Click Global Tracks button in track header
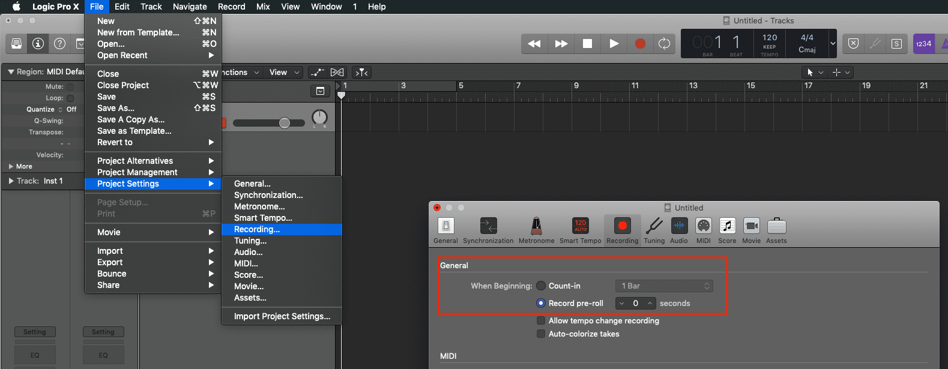 [x=320, y=91]
